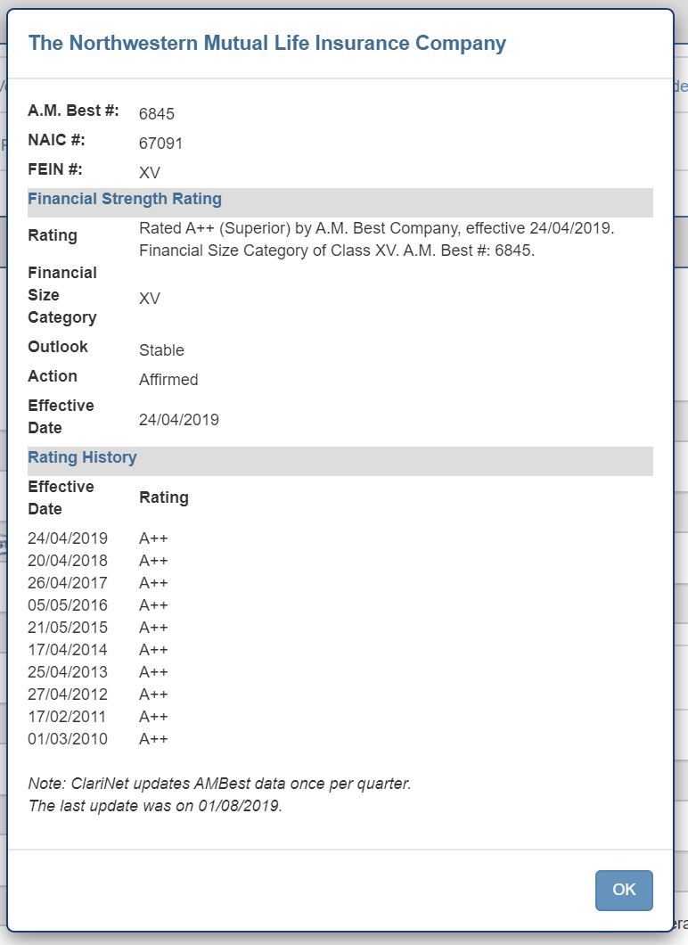Select the 01/03/2010 rating history date
Image resolution: width=688 pixels, height=945 pixels.
tap(68, 739)
